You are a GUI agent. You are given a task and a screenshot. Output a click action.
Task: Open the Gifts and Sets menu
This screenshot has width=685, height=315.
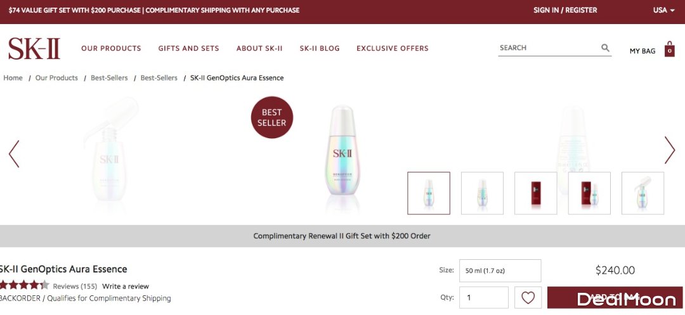188,48
